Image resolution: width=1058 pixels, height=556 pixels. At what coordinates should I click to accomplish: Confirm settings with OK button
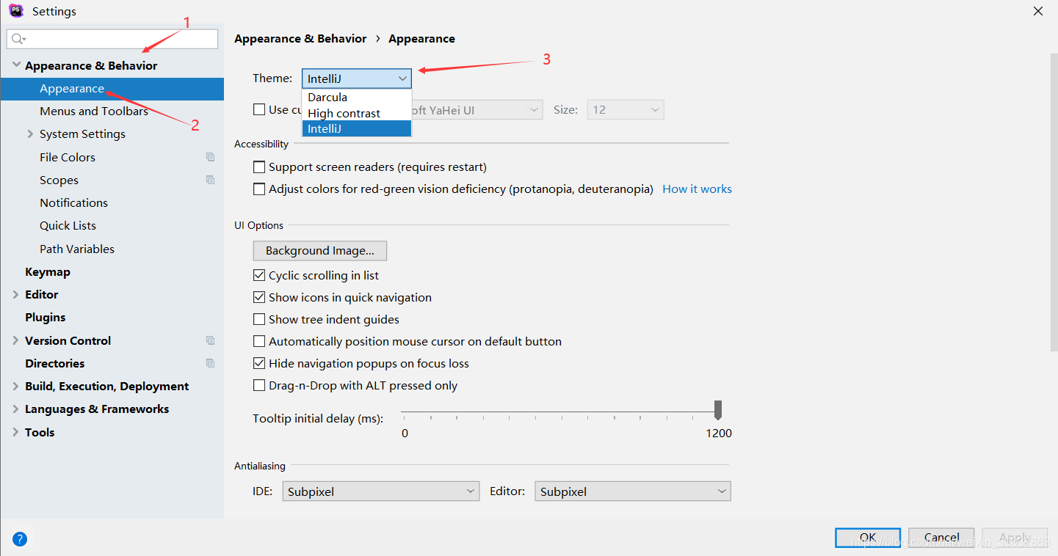pyautogui.click(x=868, y=538)
